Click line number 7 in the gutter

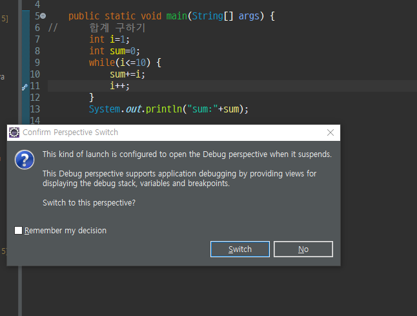click(37, 39)
